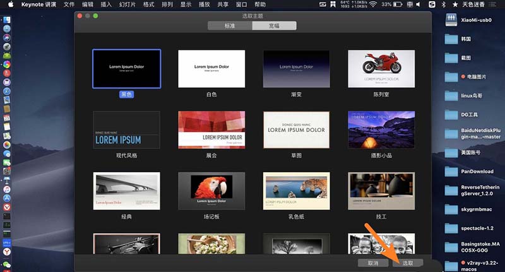Open App Store icon in Dock
This screenshot has height=272, width=505.
tap(7, 198)
